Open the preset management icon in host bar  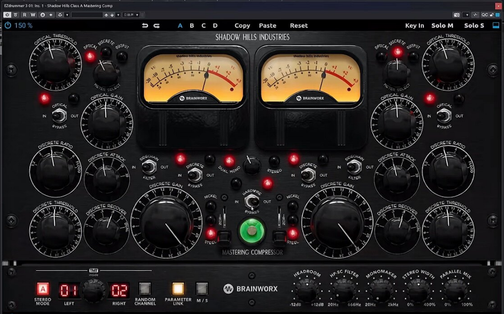coord(60,15)
